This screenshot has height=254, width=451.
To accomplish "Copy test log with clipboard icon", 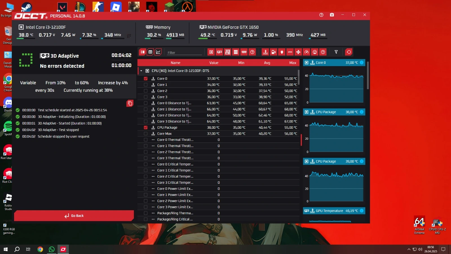I will coord(130,103).
